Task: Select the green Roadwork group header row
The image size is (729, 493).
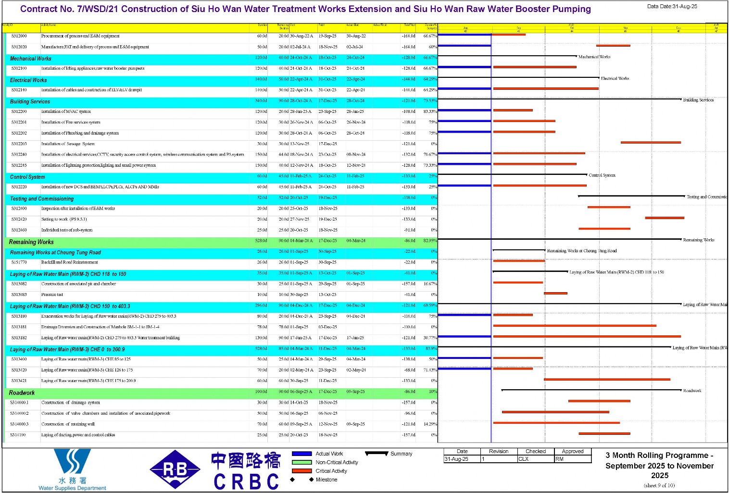Action: click(221, 393)
